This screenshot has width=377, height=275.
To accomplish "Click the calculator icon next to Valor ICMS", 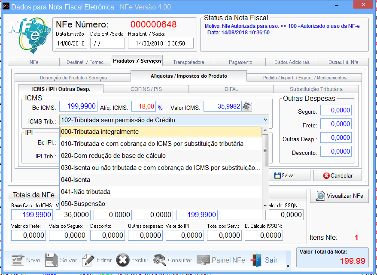I will [x=247, y=106].
